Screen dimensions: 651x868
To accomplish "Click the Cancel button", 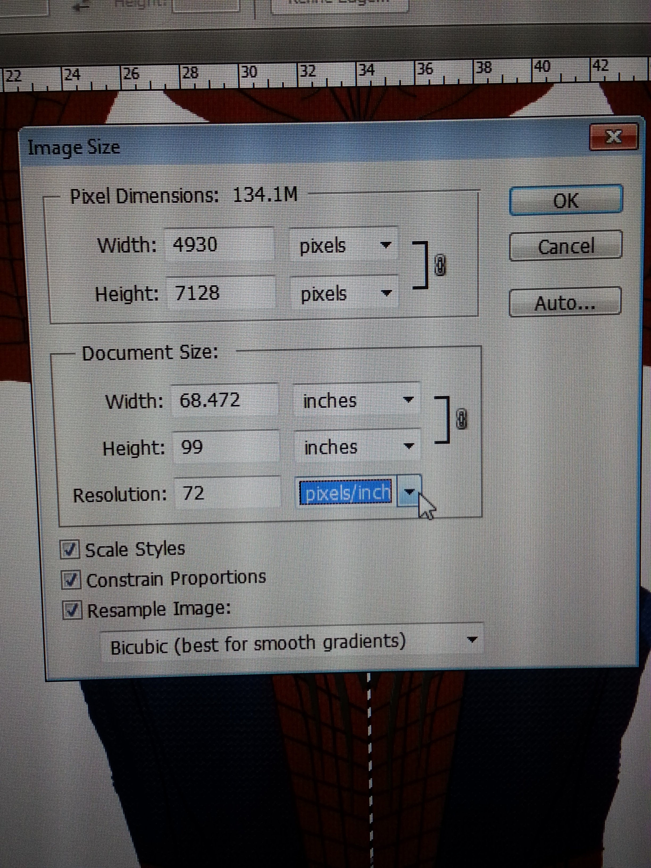I will 565,246.
